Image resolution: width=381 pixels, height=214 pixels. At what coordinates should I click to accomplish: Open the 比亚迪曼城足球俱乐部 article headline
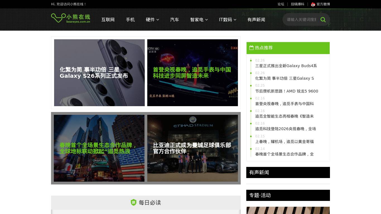click(192, 148)
